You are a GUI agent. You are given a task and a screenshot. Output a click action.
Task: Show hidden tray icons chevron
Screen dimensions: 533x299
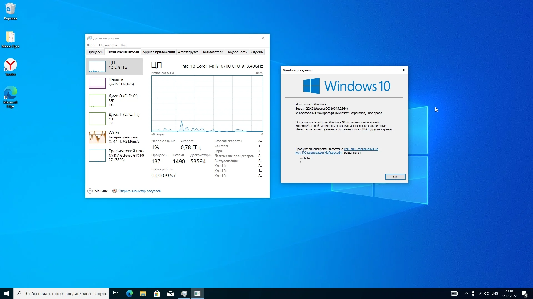pos(466,293)
